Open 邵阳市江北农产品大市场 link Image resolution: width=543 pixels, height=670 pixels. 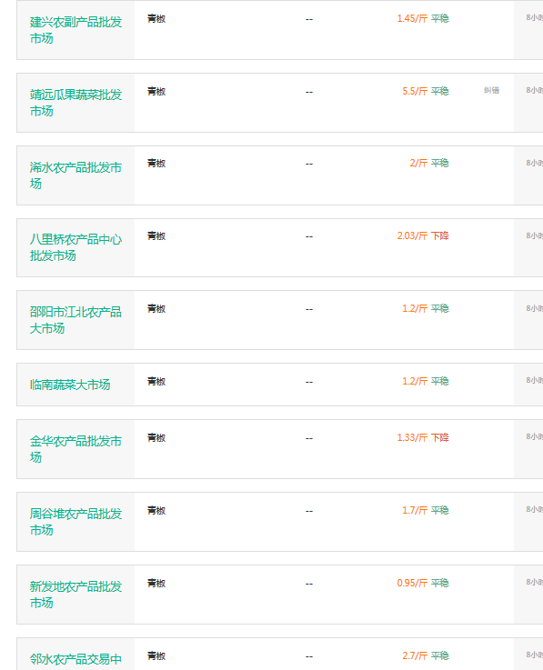click(x=75, y=320)
